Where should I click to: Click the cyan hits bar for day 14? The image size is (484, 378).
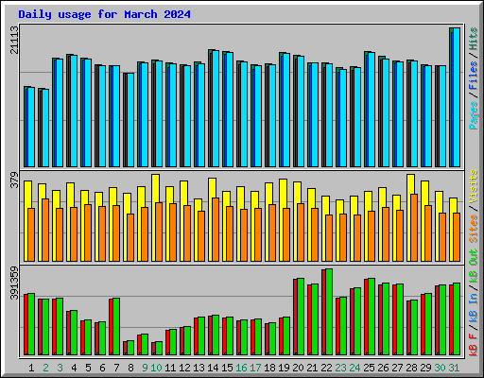tap(216, 109)
